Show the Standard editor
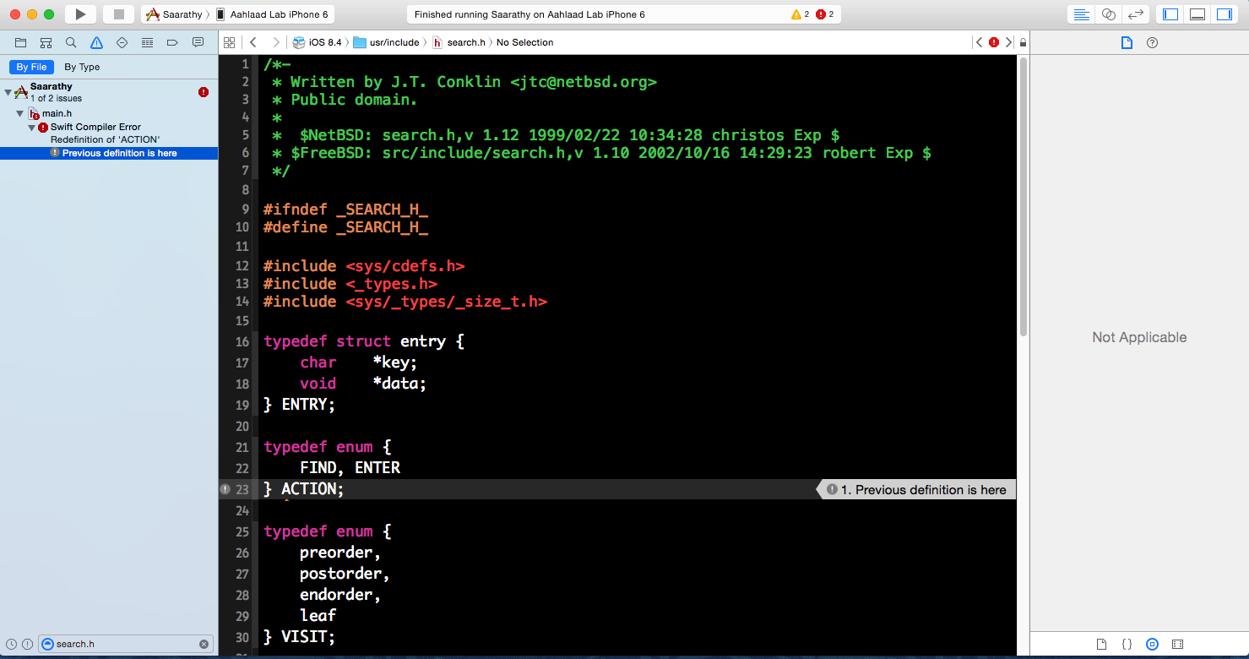 tap(1082, 14)
